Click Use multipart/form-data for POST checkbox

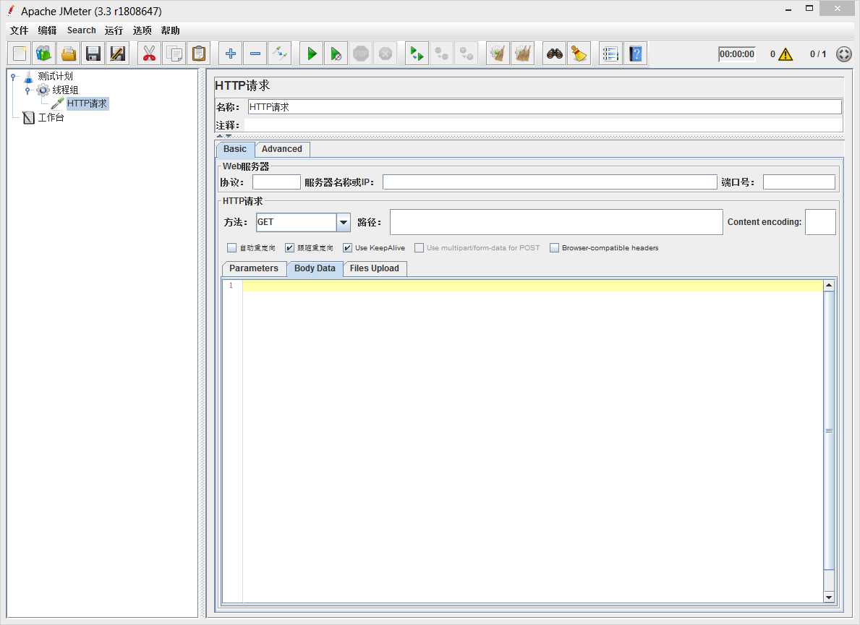[x=419, y=248]
